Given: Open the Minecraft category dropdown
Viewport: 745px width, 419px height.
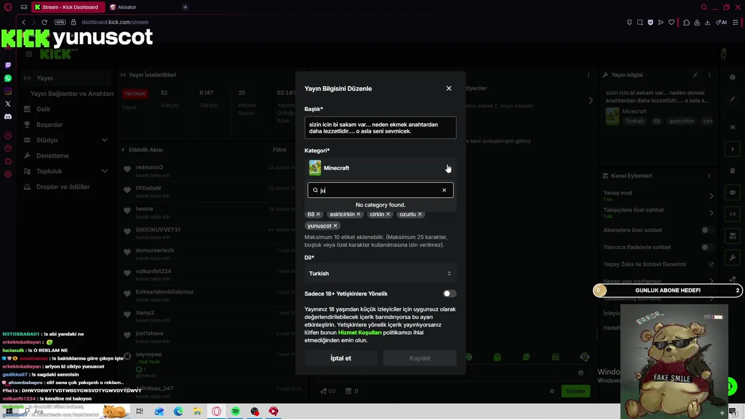Looking at the screenshot, I should point(380,168).
